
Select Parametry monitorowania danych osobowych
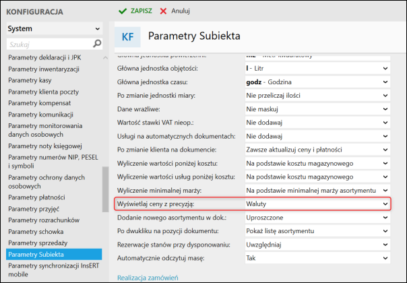click(45, 130)
